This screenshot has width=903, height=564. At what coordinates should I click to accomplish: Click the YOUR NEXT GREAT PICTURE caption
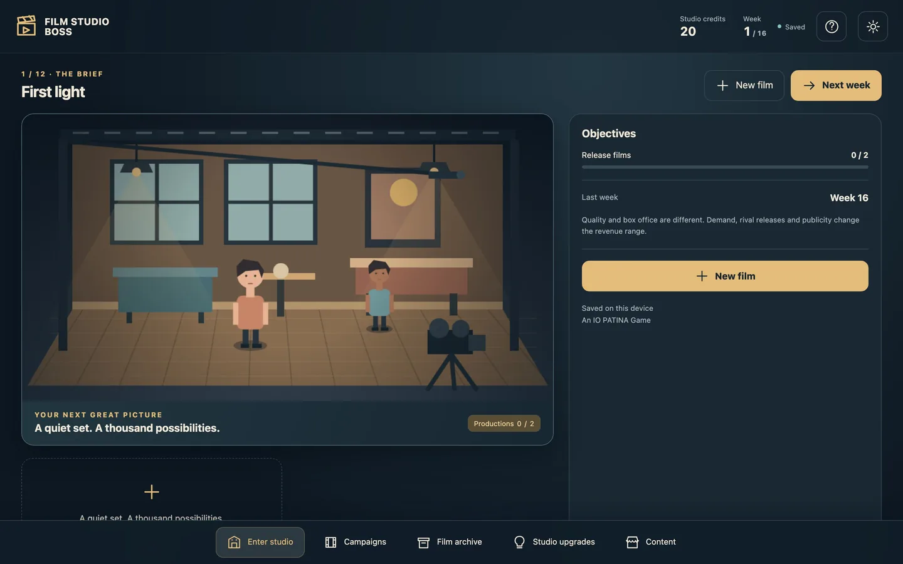(98, 415)
